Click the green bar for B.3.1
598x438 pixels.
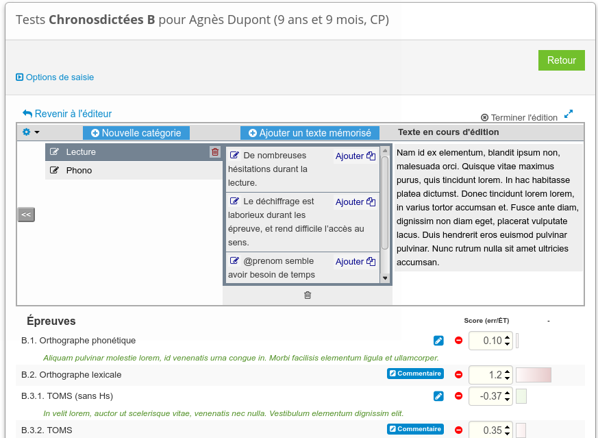pyautogui.click(x=521, y=396)
